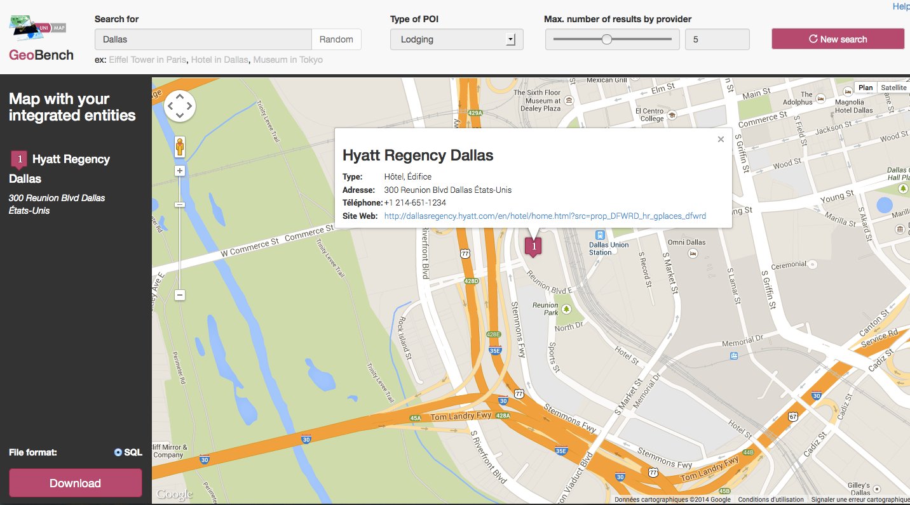
Task: Focus the Search for input field
Action: click(203, 39)
